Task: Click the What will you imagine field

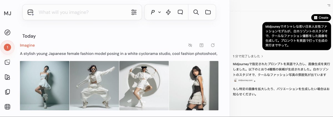Action: 82,12
